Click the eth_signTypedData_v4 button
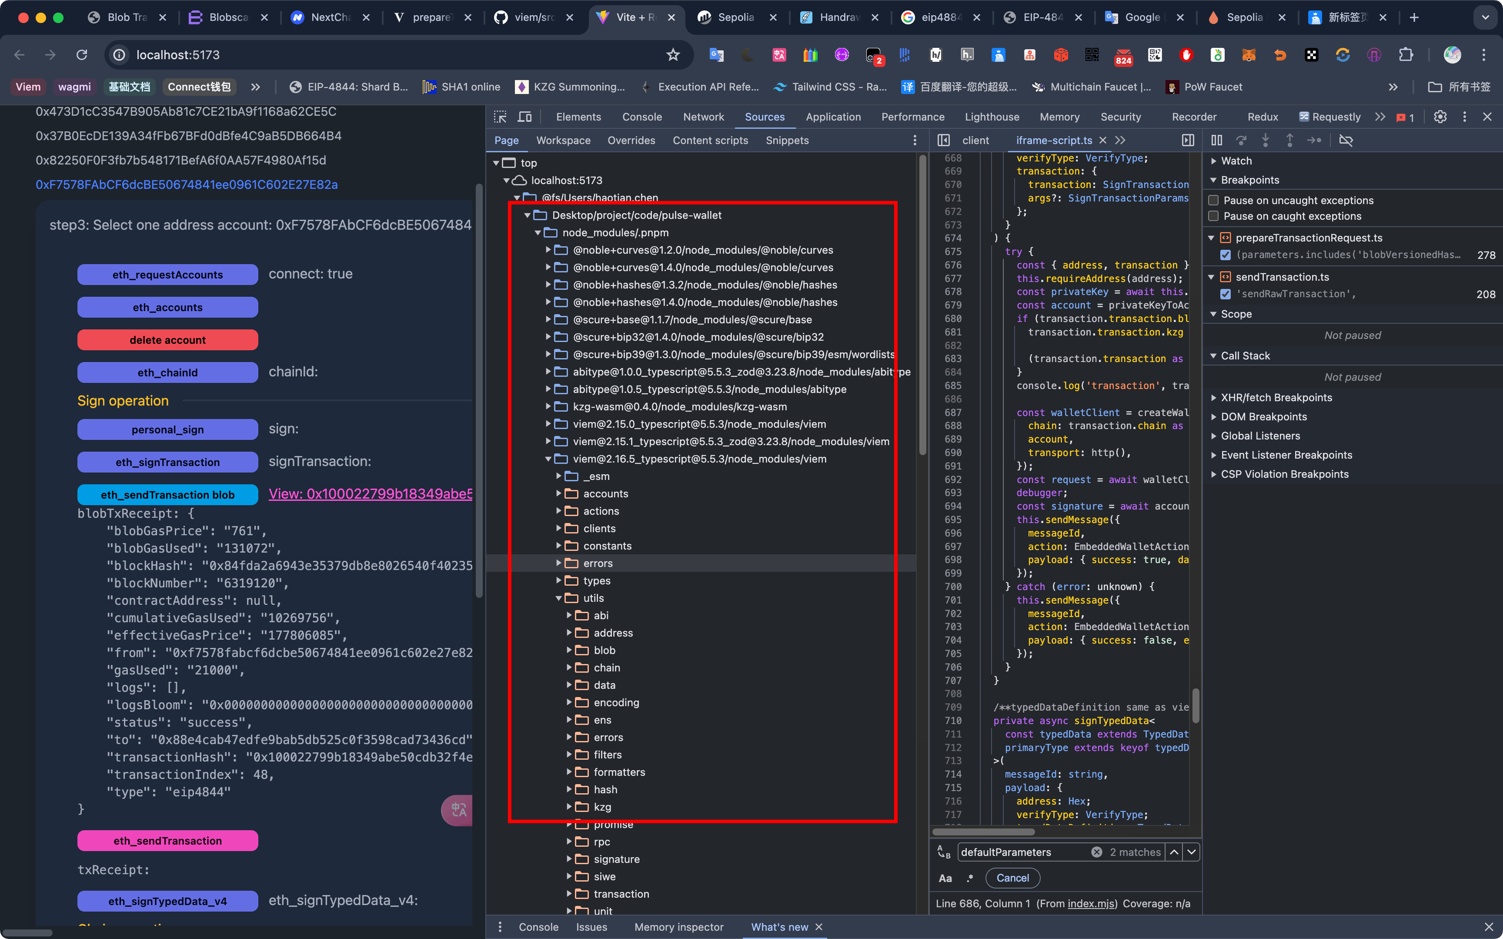 (167, 901)
